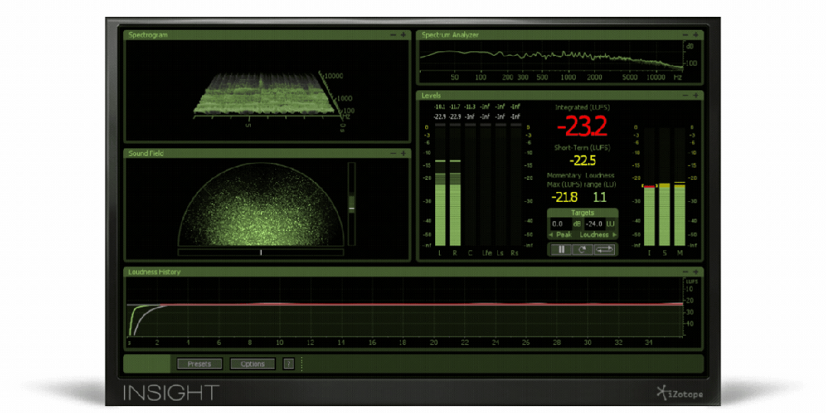Minimize the Loudness History panel
The height and width of the screenshot is (413, 826).
pyautogui.click(x=685, y=272)
